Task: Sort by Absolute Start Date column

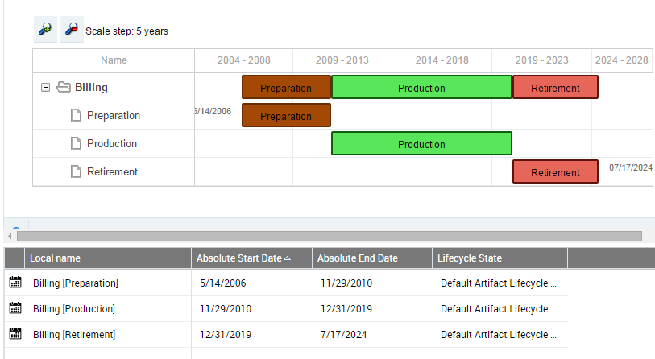Action: 240,258
